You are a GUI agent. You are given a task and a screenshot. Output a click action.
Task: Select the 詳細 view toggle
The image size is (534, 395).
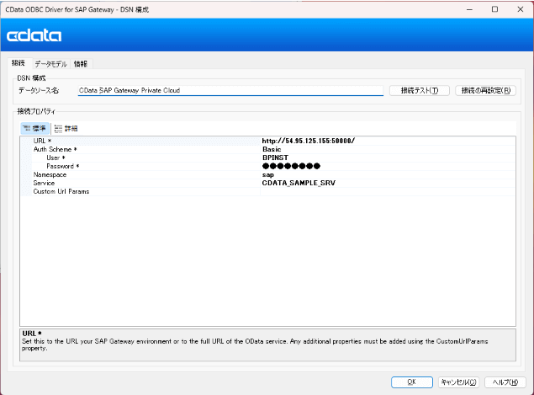[x=66, y=128]
